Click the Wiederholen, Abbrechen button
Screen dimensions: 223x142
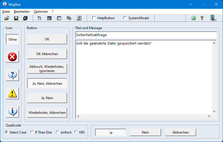(47, 113)
